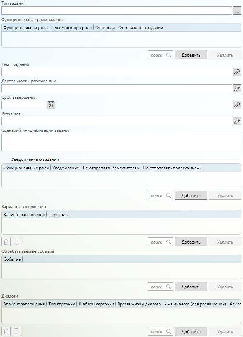Image resolution: width=243 pixels, height=337 pixels.
Task: Click move-up arrow under Диалоги table
Action: [x=6, y=331]
